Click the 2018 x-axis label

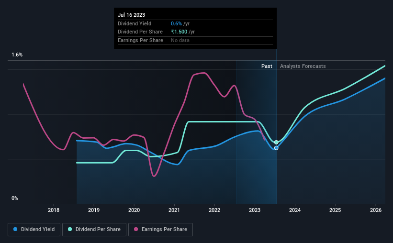point(54,210)
